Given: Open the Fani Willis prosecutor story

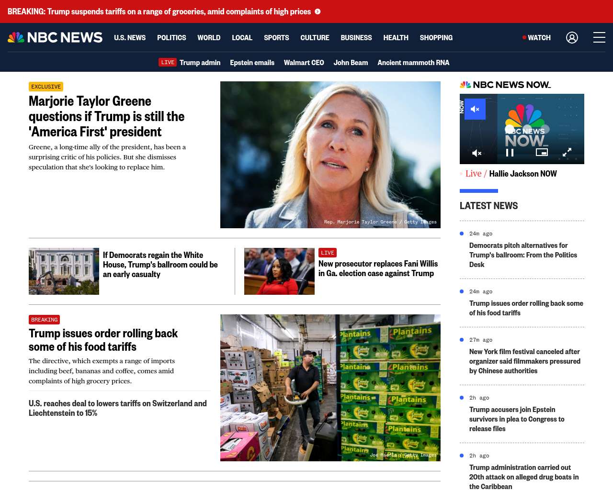Looking at the screenshot, I should click(x=378, y=268).
